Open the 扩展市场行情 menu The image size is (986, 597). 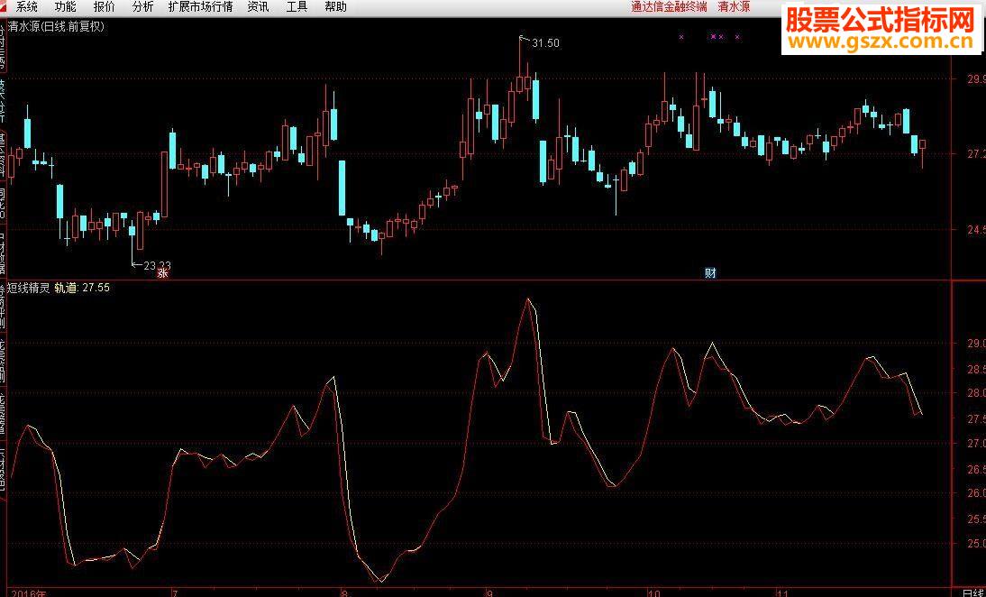click(x=201, y=7)
